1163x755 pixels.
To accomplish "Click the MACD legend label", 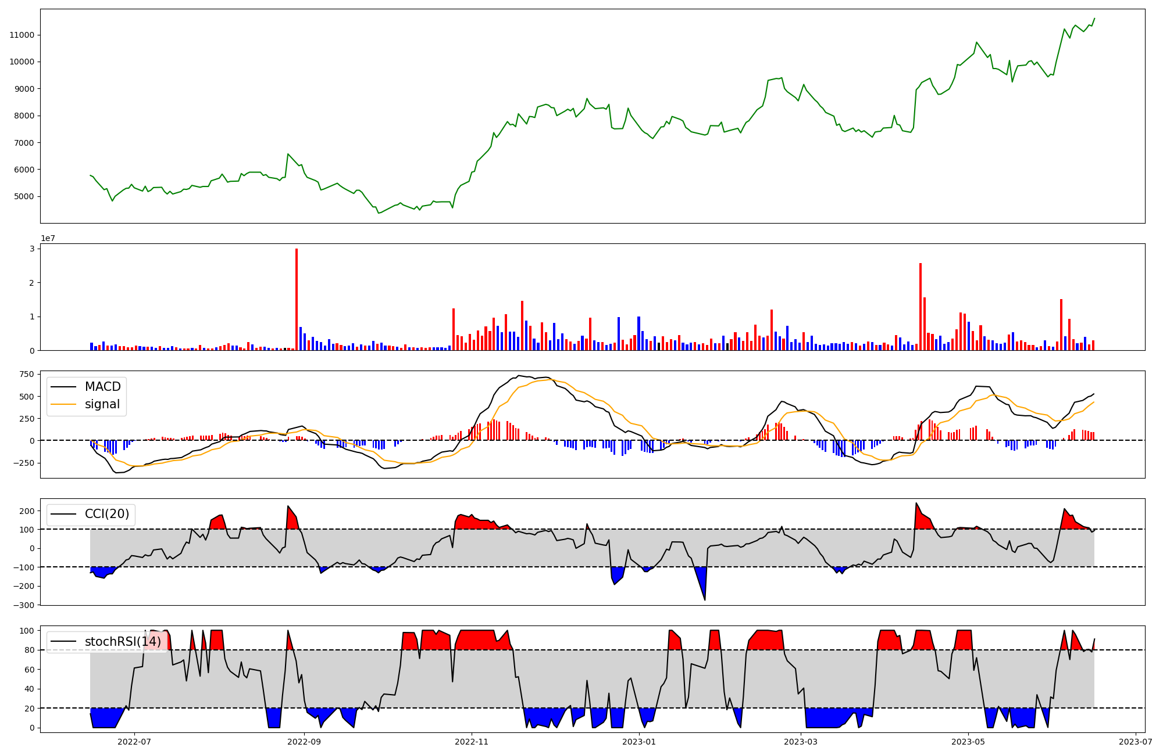I will (102, 387).
